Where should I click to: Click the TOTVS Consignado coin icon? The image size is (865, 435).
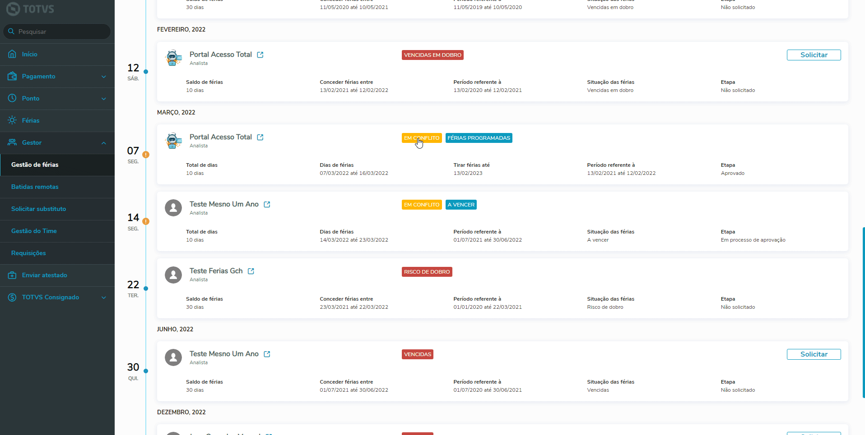12,297
